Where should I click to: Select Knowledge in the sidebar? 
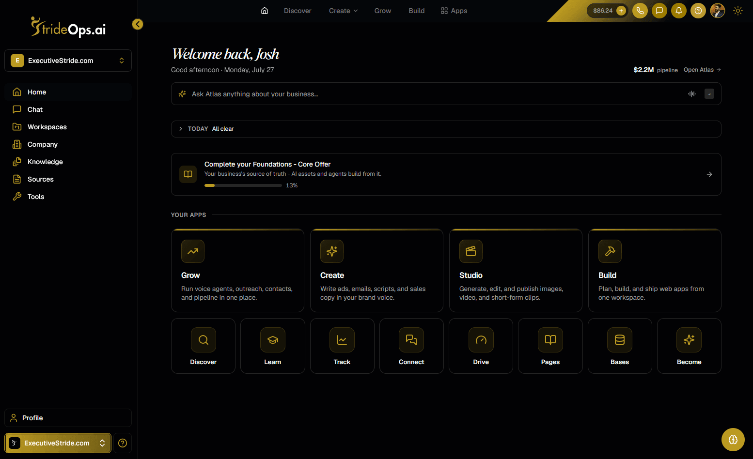(68, 162)
